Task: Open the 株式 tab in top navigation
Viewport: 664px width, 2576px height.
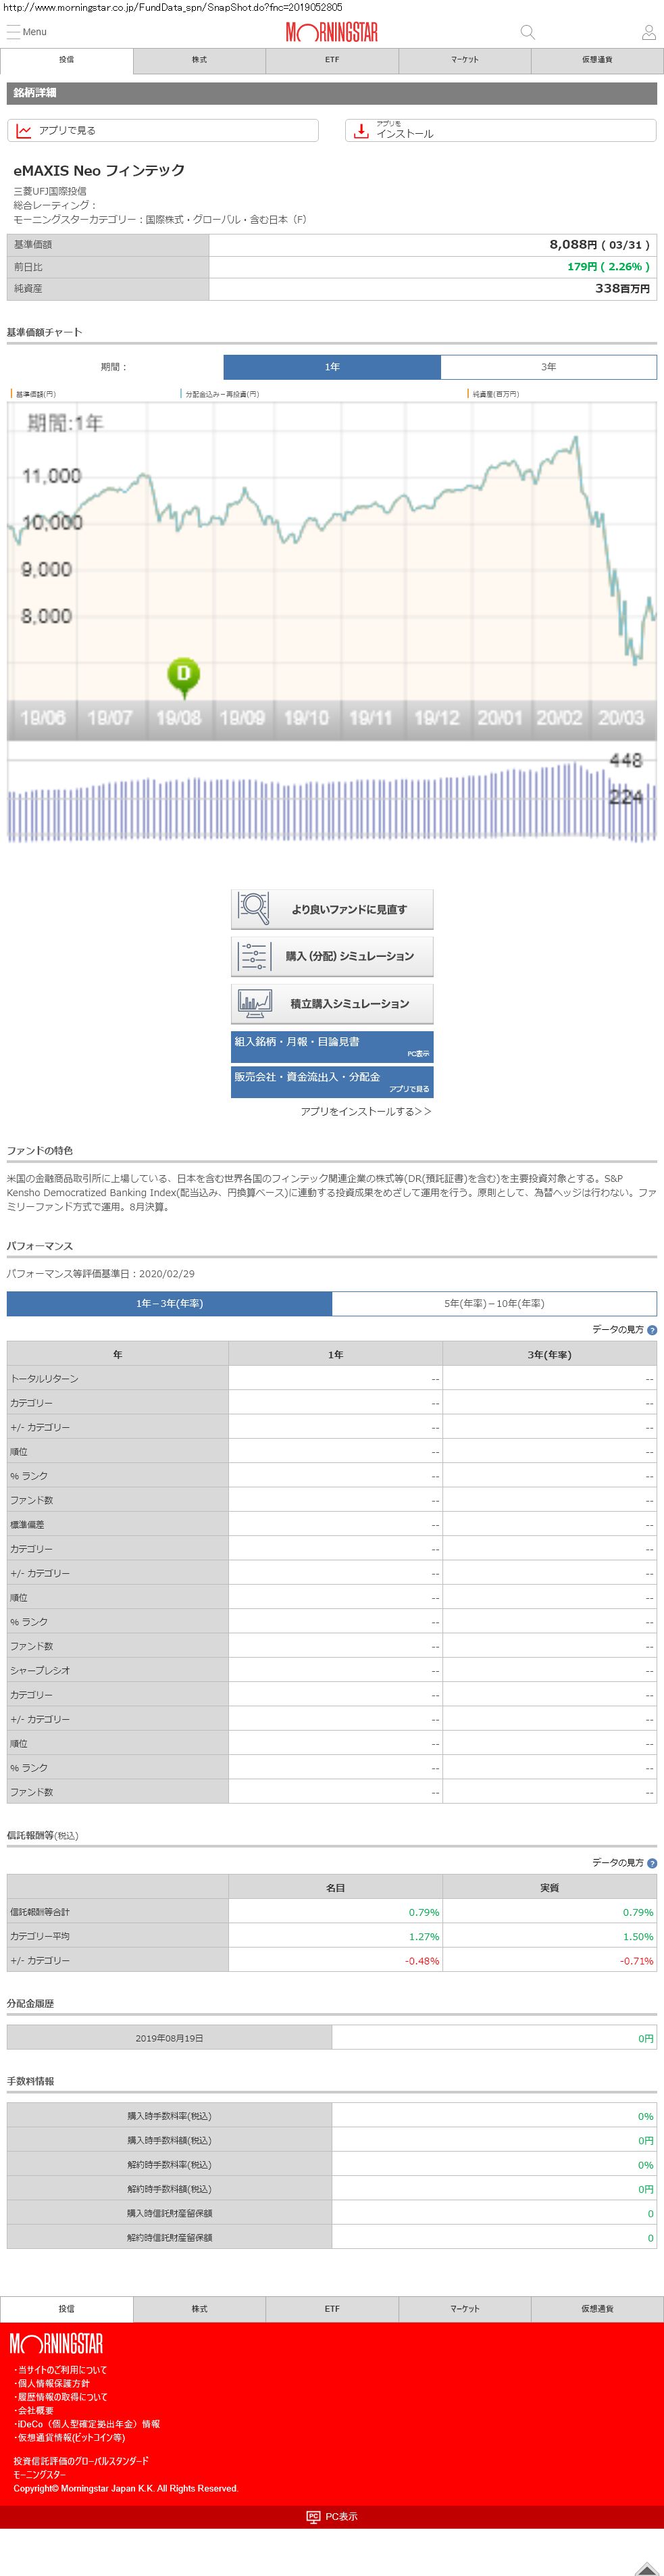Action: tap(199, 60)
